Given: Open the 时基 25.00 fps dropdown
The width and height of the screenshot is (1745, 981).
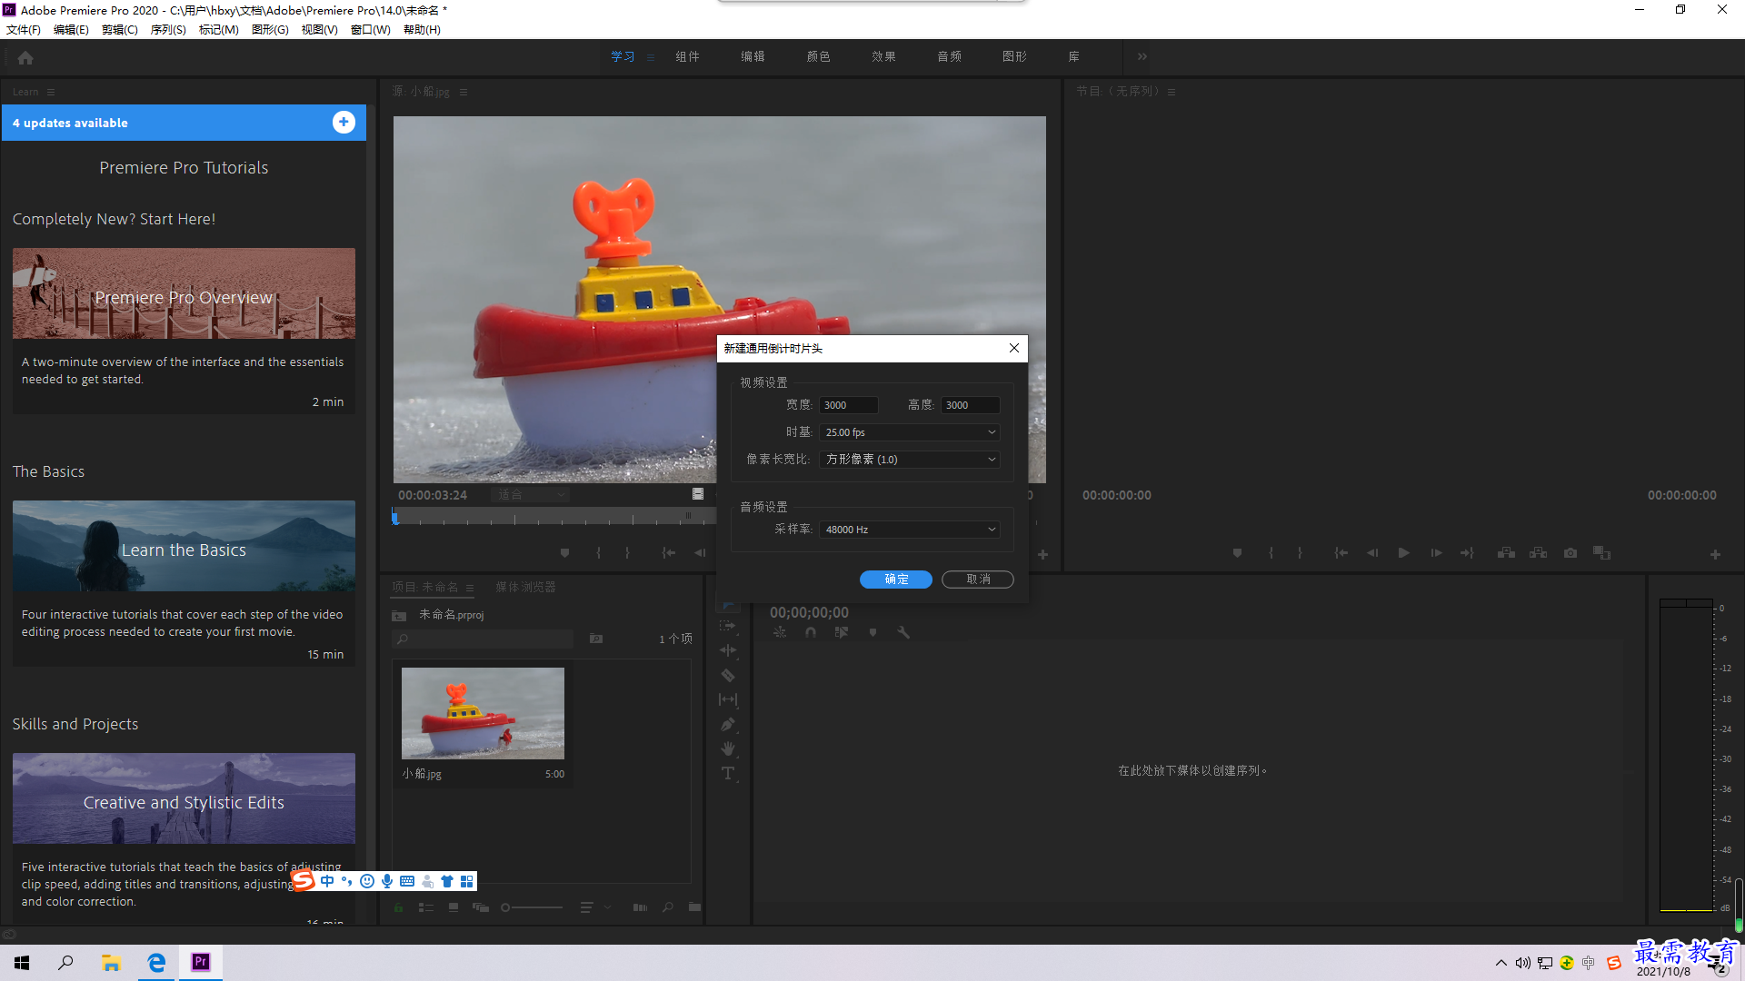Looking at the screenshot, I should 910,432.
